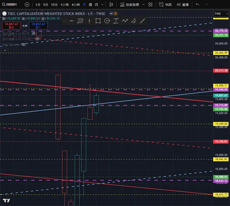The width and height of the screenshot is (230, 206).
Task: Select the price range measuring tool
Action: tap(116, 21)
